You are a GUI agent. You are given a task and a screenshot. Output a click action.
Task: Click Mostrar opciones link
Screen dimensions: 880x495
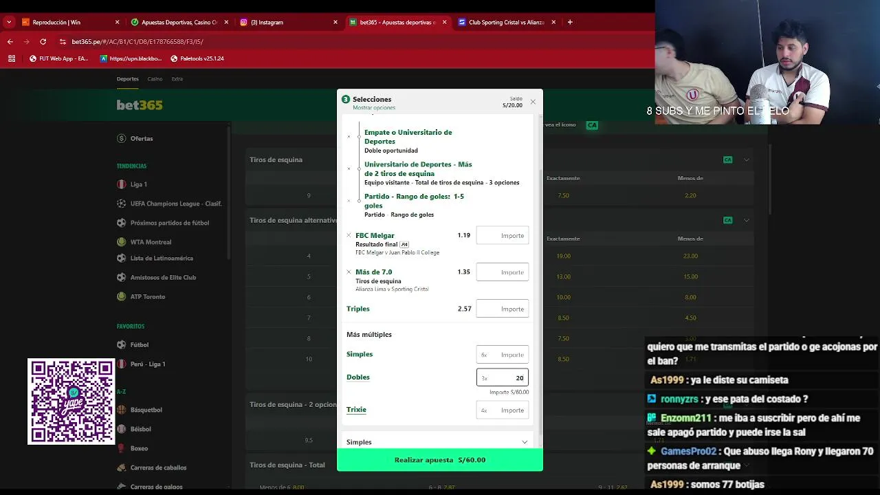click(374, 108)
